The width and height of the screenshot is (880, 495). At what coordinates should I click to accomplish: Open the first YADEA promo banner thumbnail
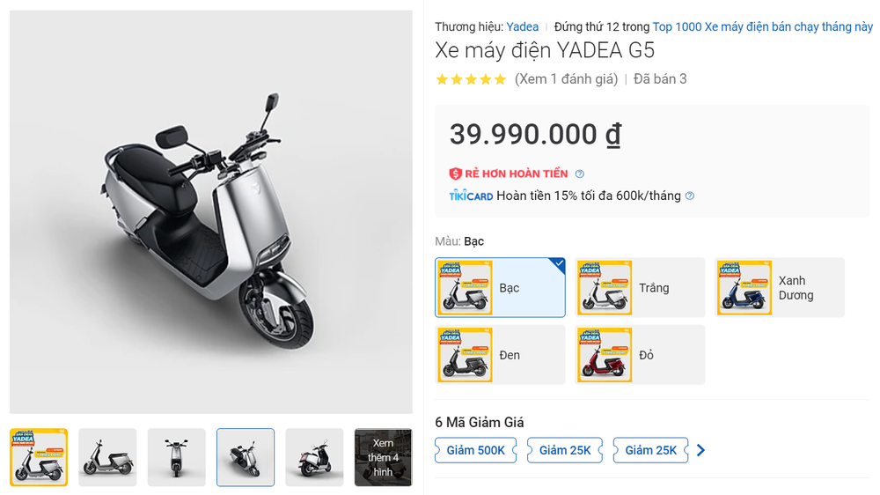tap(39, 457)
